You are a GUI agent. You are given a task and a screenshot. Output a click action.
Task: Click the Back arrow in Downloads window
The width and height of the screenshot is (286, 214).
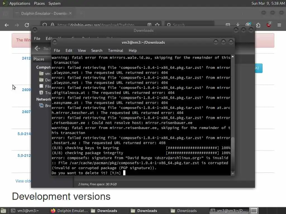point(37,48)
